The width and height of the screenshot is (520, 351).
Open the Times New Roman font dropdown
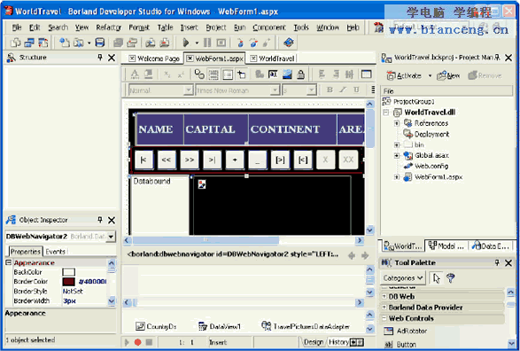pyautogui.click(x=275, y=90)
